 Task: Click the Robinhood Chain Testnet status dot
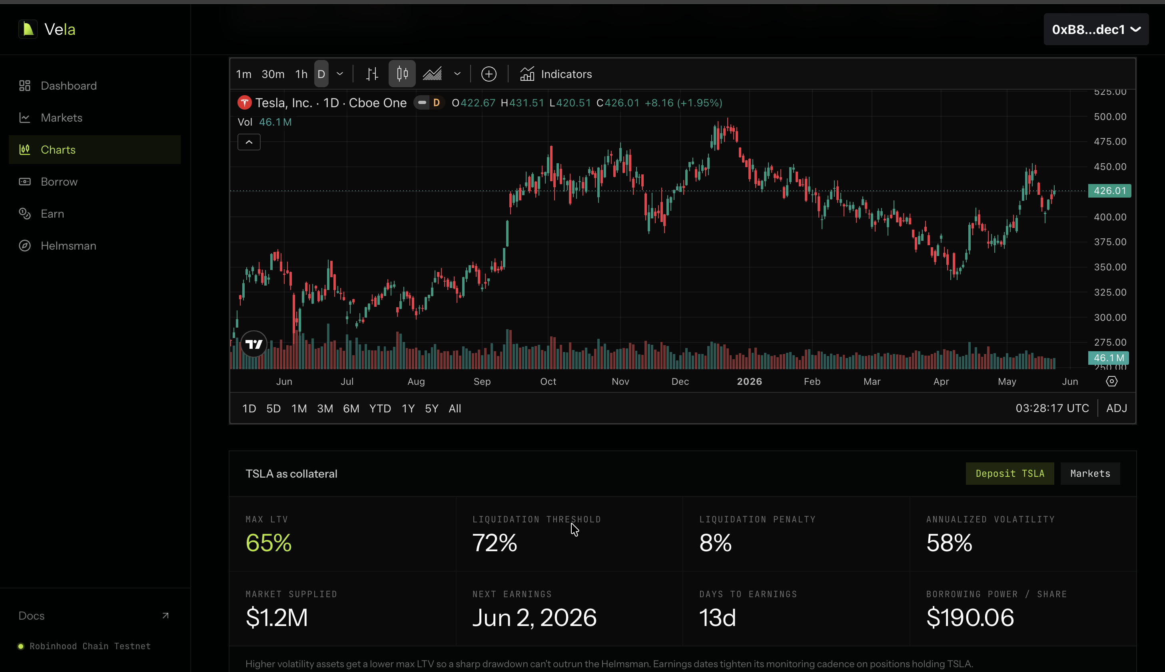(21, 646)
